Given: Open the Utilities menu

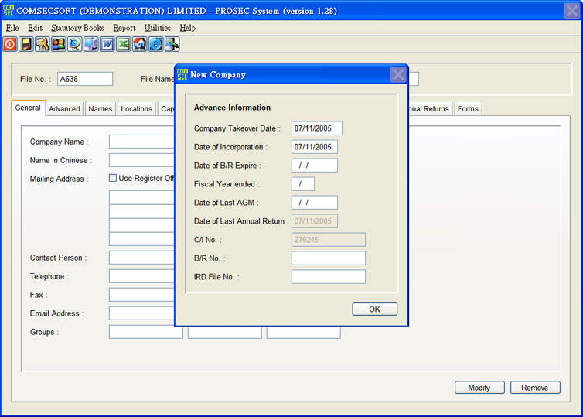Looking at the screenshot, I should 158,28.
